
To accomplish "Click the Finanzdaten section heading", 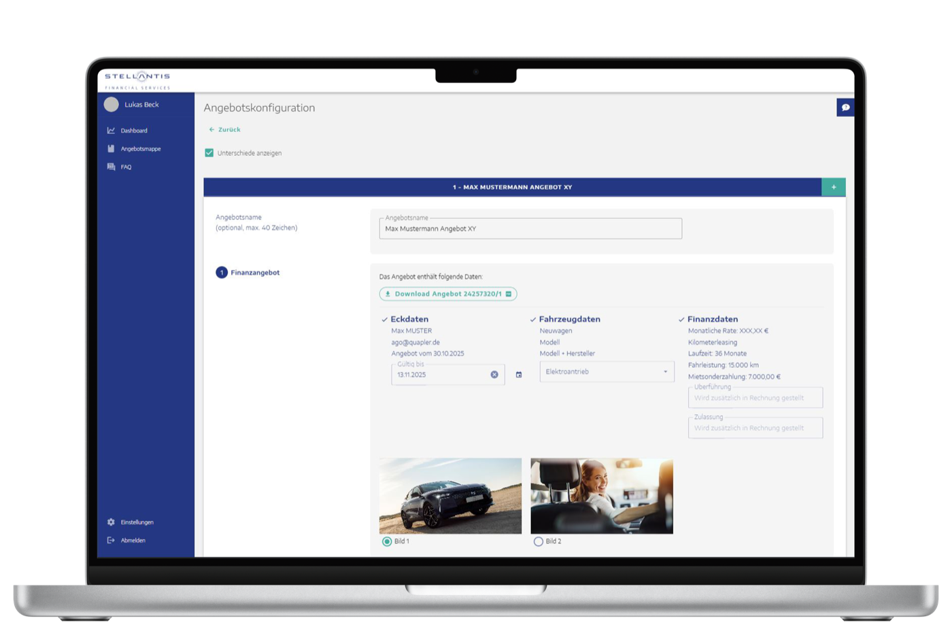I will pyautogui.click(x=713, y=319).
